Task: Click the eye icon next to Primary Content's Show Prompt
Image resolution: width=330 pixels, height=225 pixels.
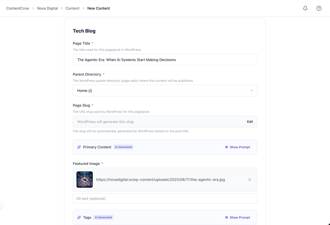Action: (226, 147)
